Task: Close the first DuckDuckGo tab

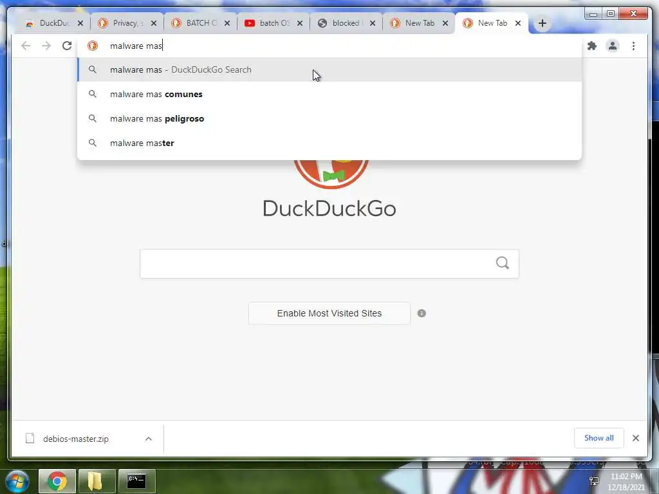Action: 80,23
